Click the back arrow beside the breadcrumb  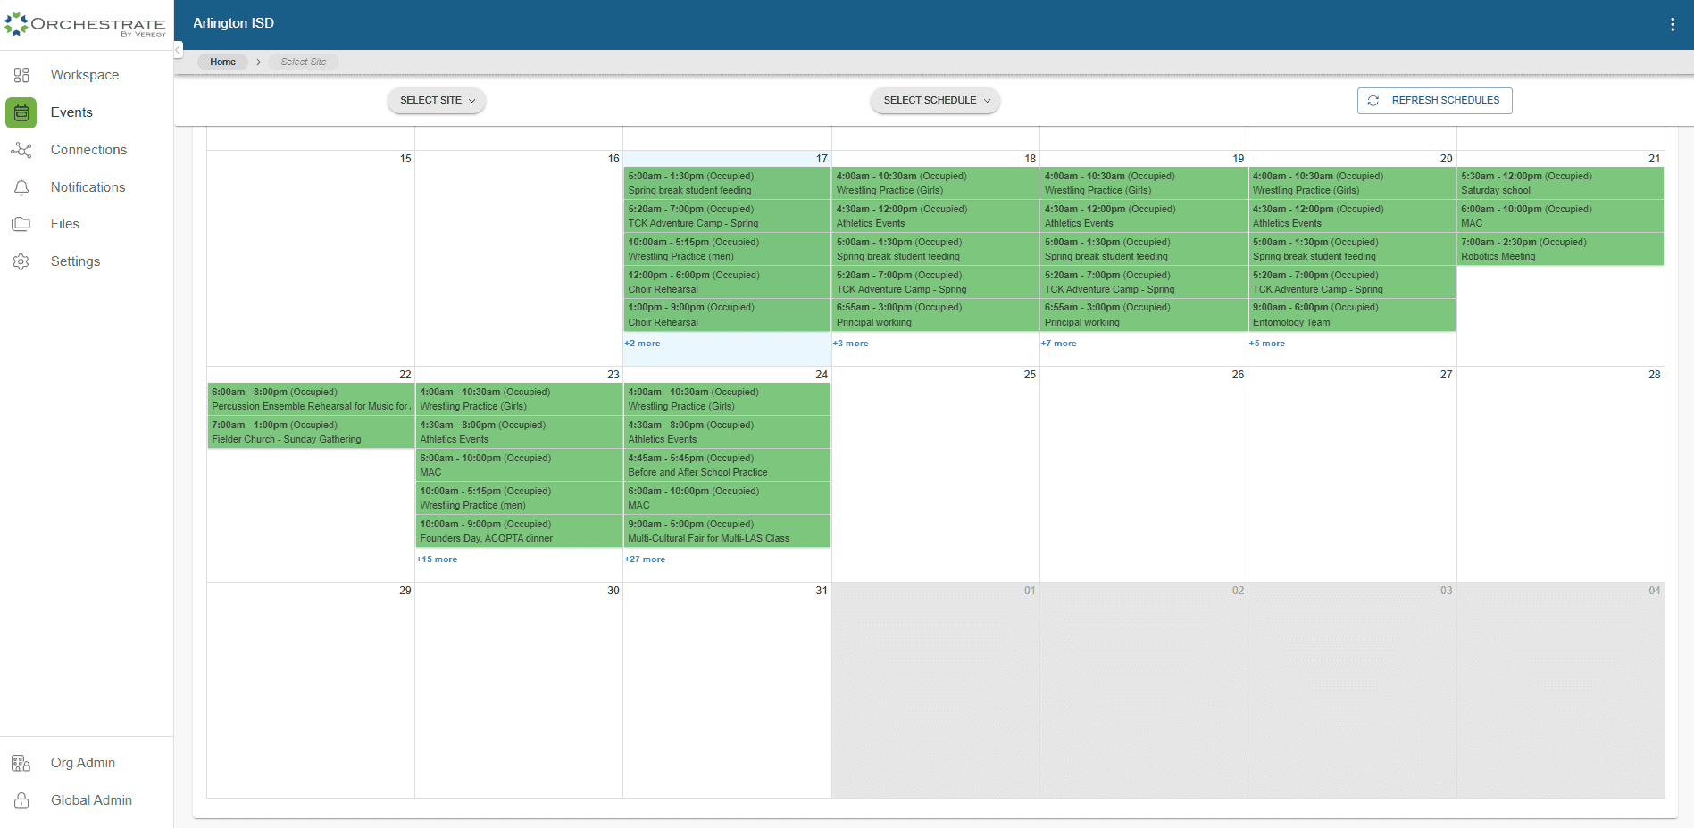[177, 50]
